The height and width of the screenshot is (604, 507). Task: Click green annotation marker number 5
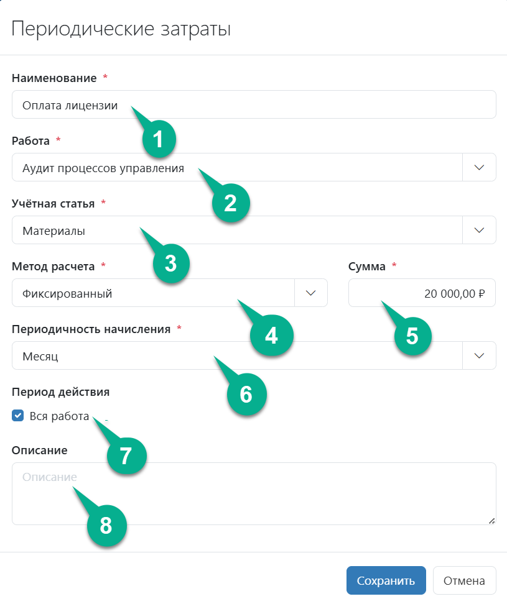412,336
